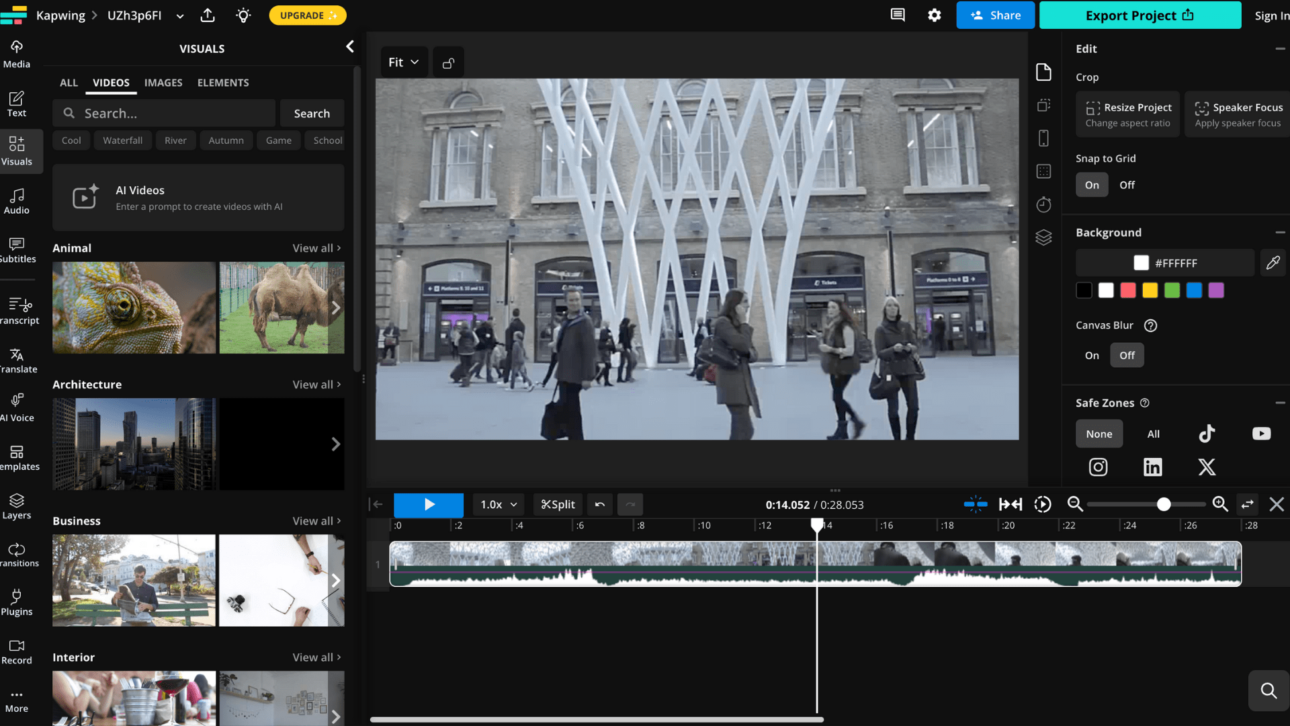Screen dimensions: 1290x726
Task: Select the TikTok safe zone icon
Action: (x=1207, y=434)
